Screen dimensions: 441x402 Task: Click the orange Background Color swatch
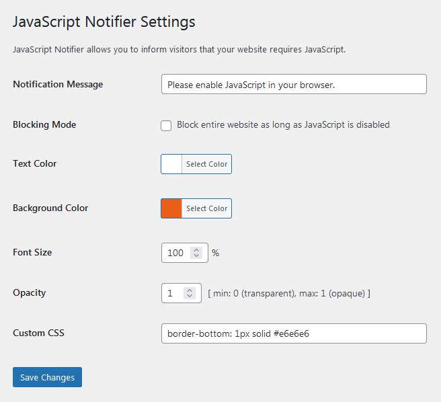(x=172, y=208)
